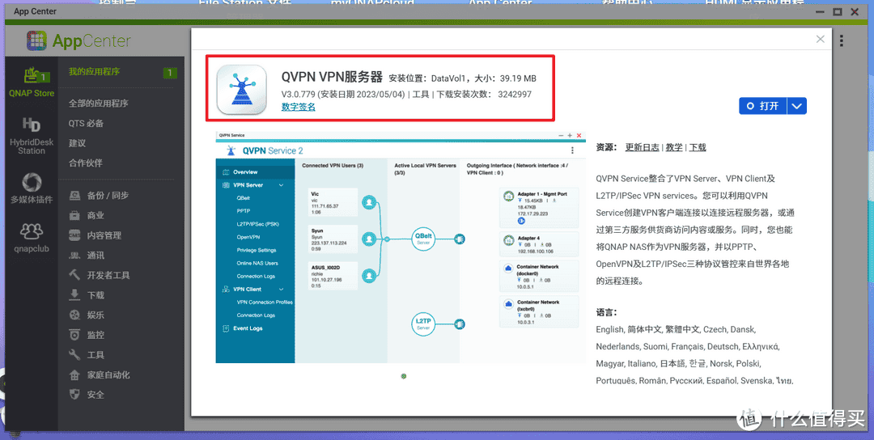Open the 备份 / 同步 category

coord(100,196)
